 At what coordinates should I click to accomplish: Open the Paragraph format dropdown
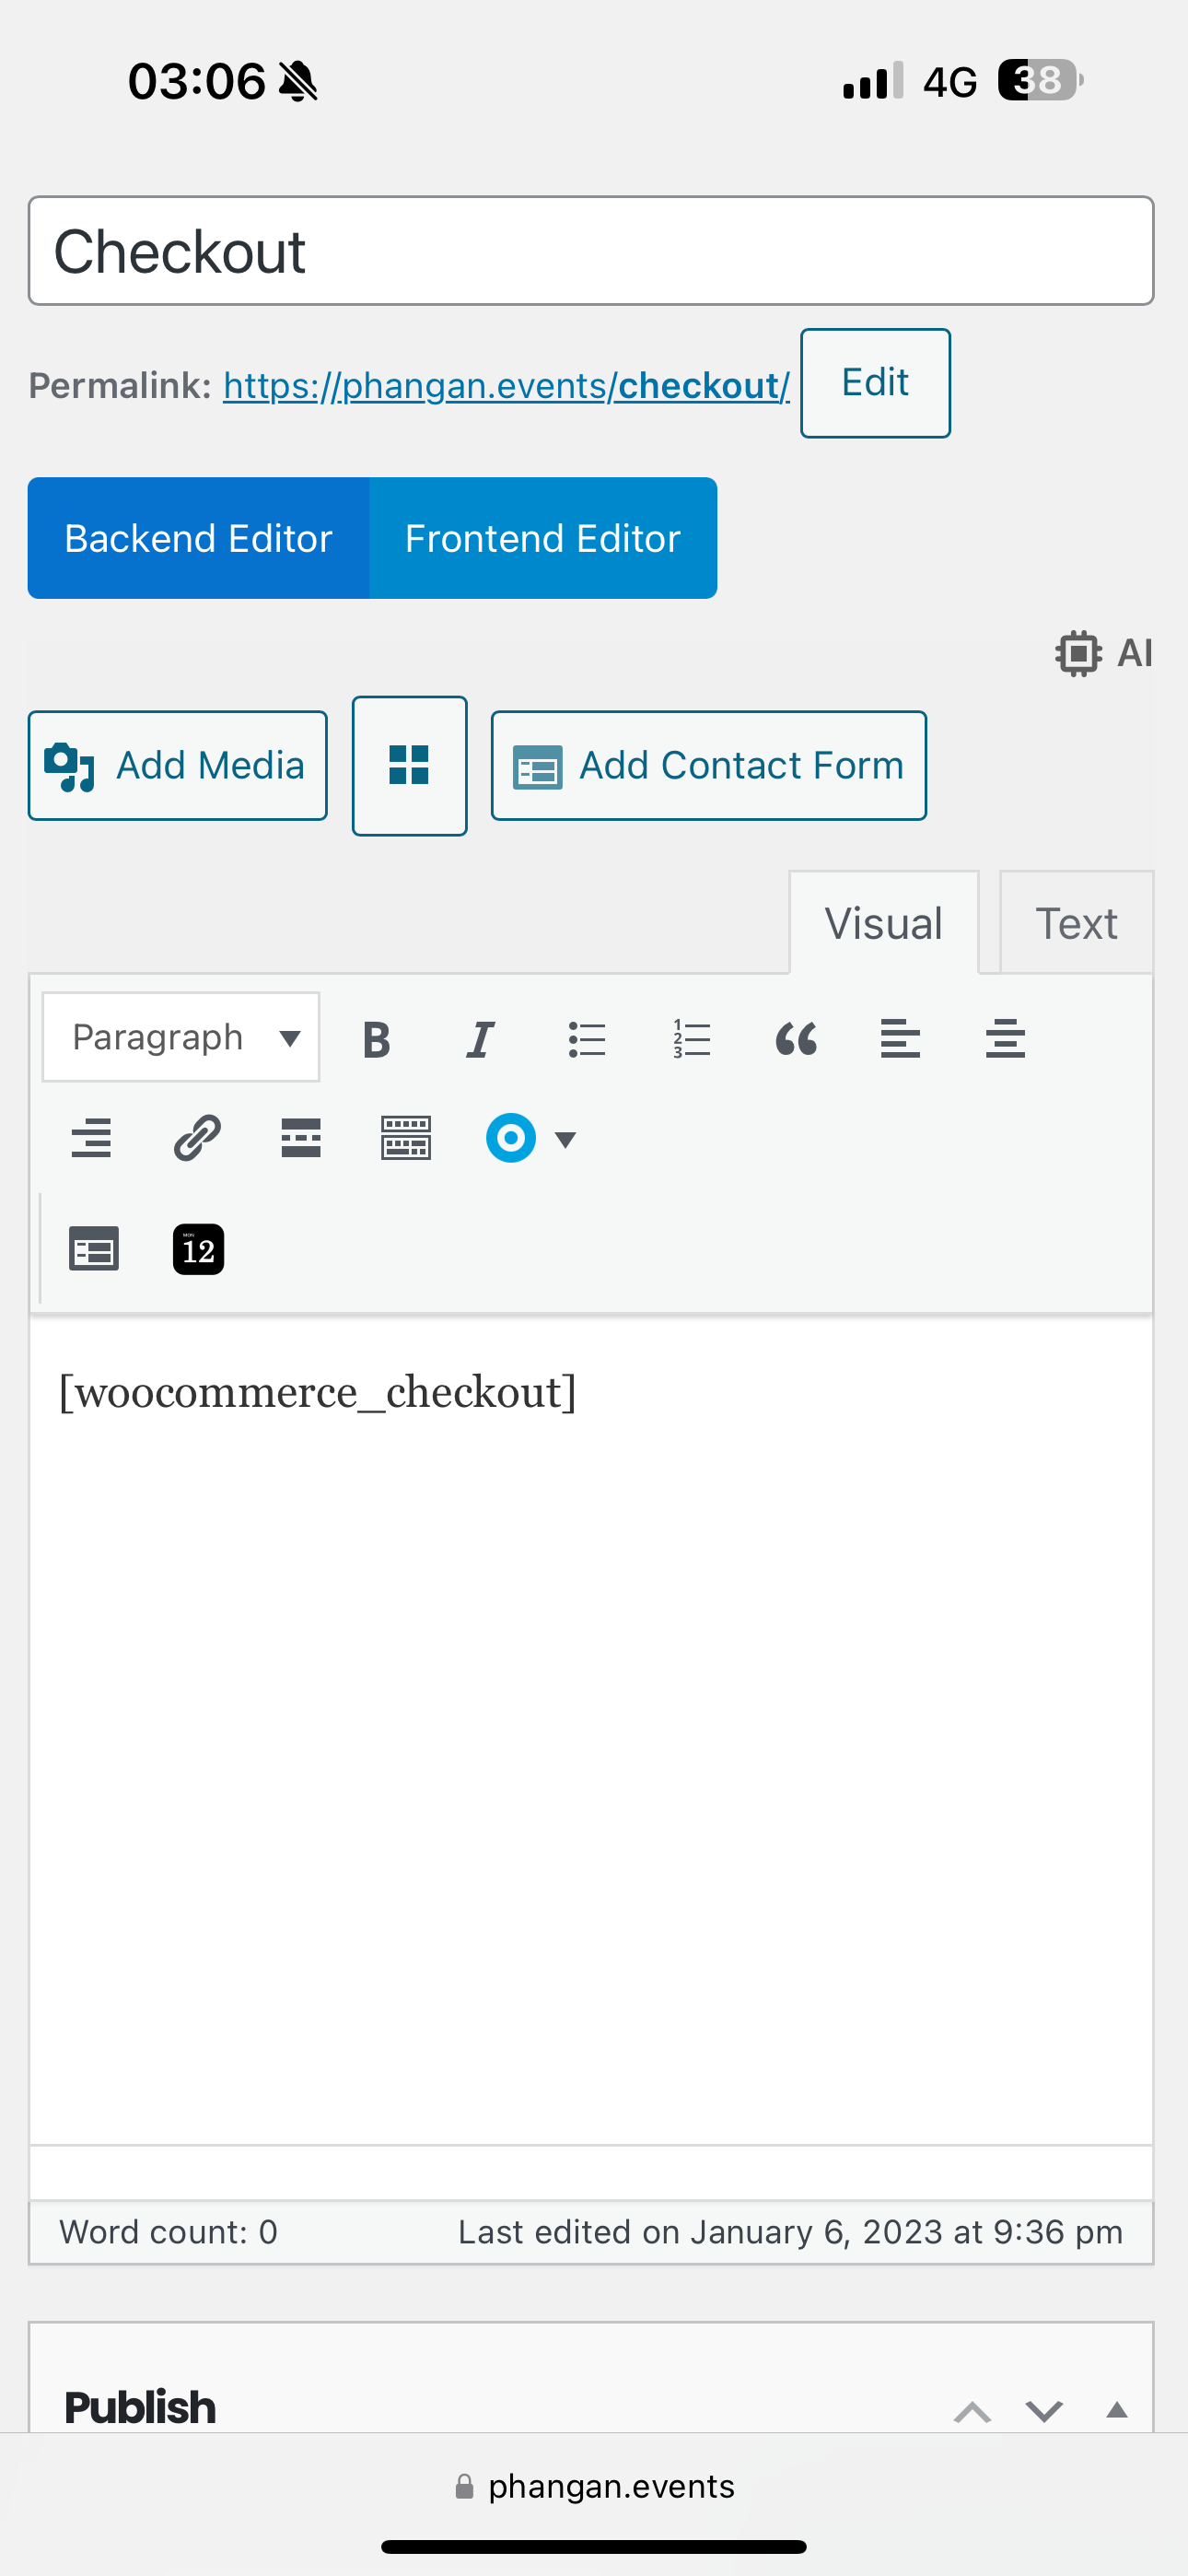(181, 1037)
